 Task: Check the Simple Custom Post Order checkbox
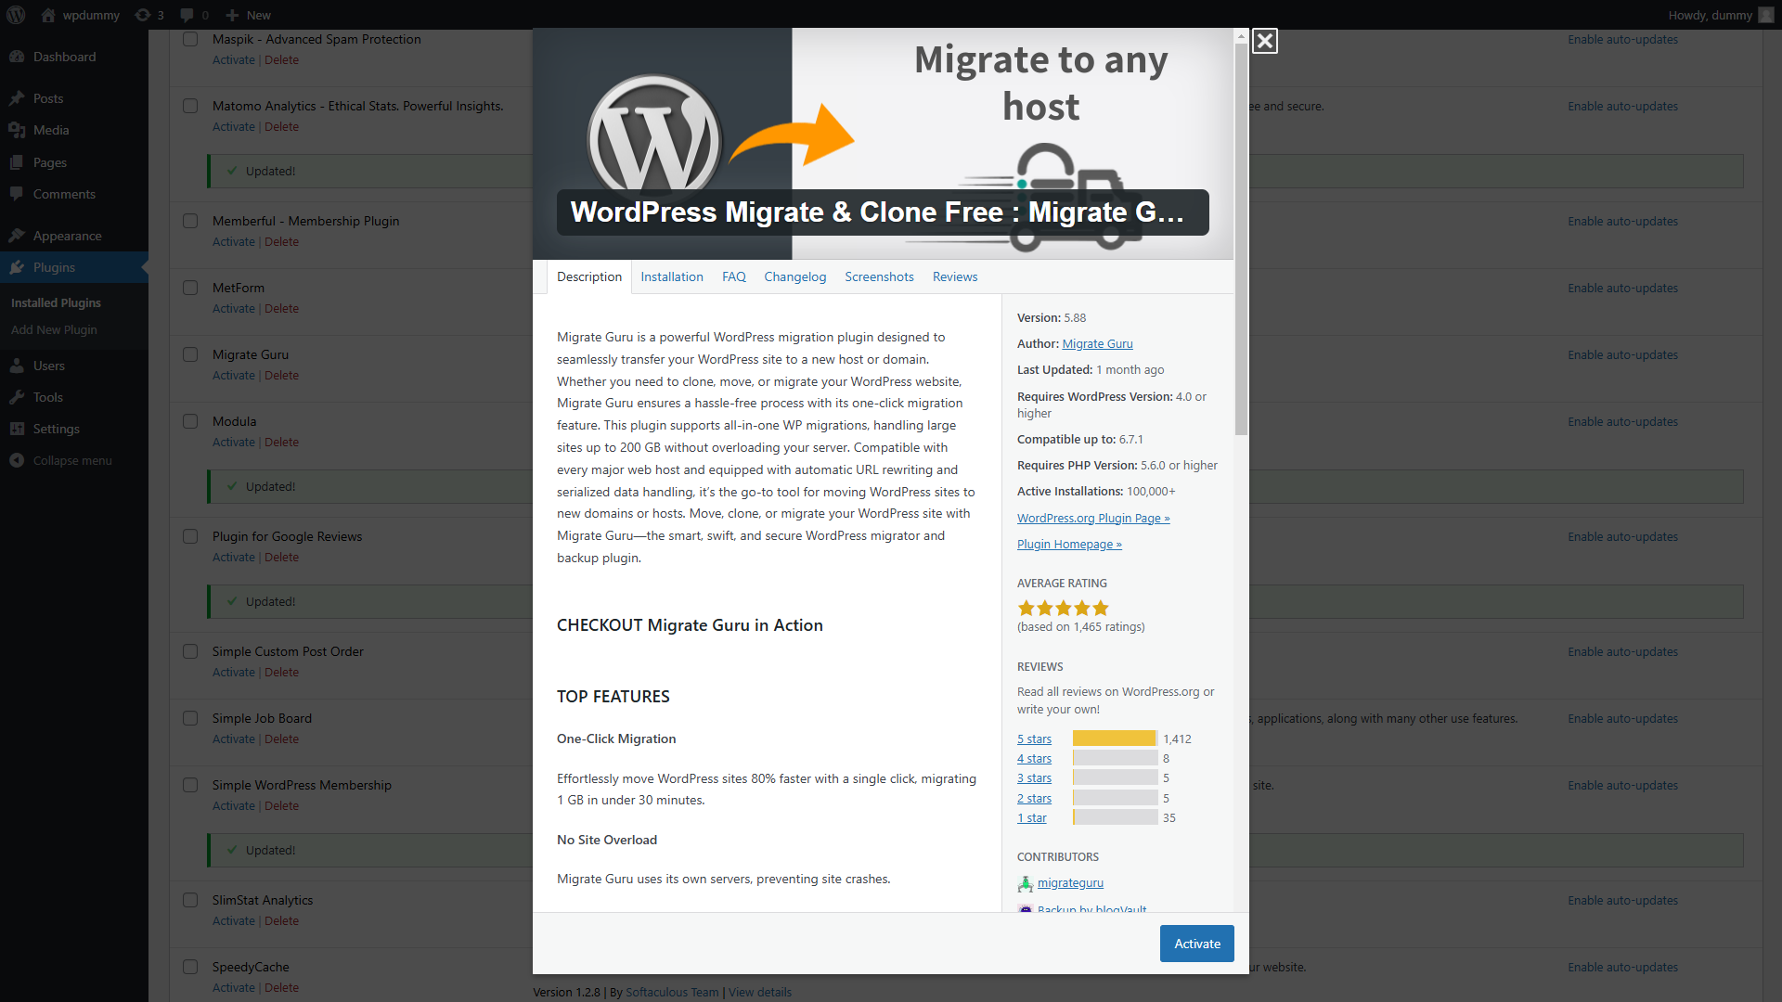click(x=190, y=651)
